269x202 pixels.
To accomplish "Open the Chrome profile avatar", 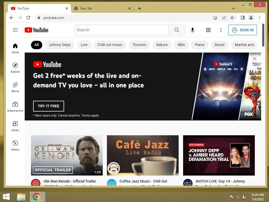I will point(251,18).
